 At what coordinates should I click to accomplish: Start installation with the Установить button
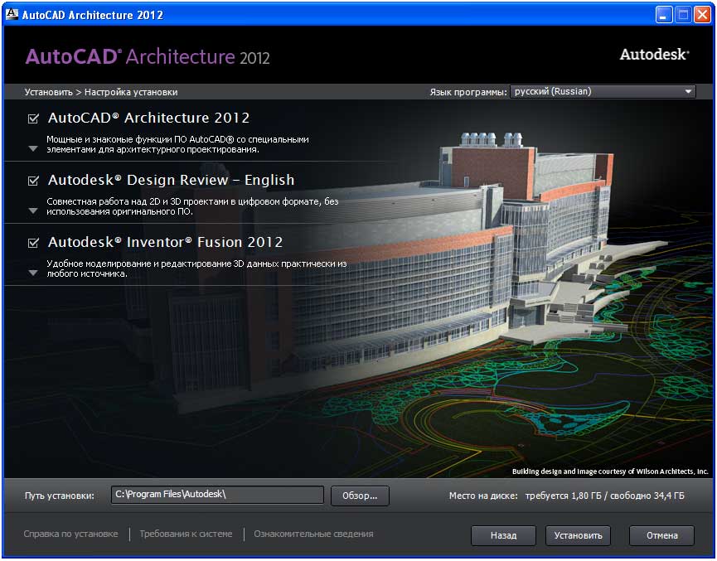tap(578, 535)
